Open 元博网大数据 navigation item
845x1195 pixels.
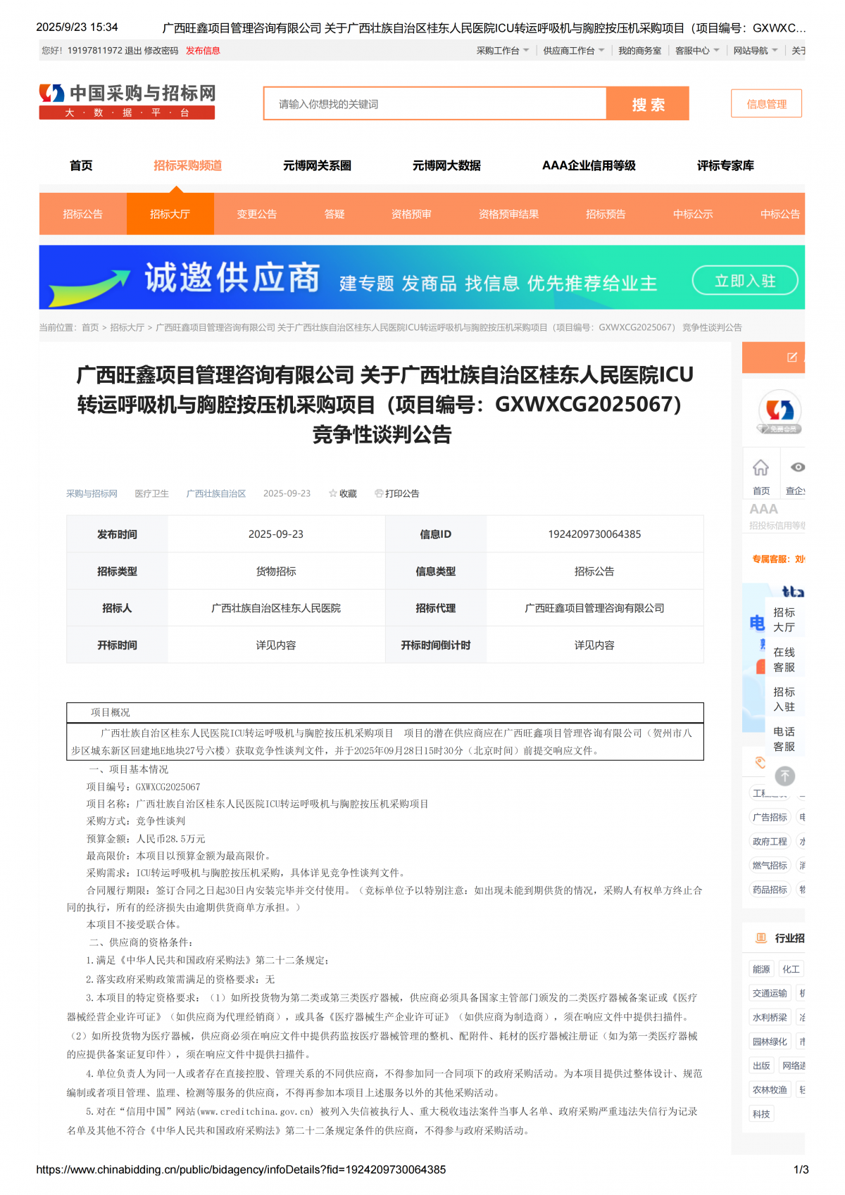(446, 165)
